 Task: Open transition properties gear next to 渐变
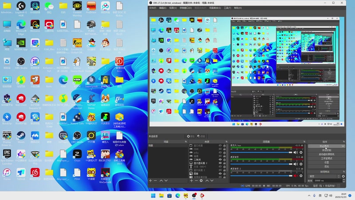point(343,176)
